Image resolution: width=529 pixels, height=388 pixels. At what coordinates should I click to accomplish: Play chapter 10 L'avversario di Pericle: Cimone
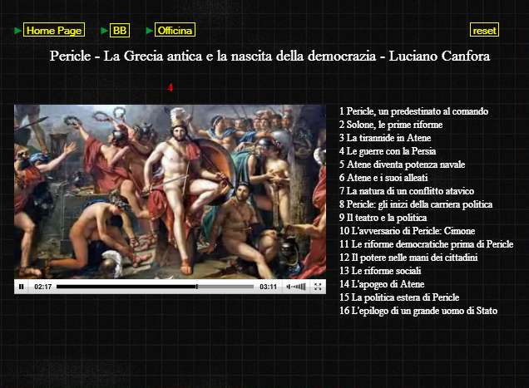tap(408, 231)
